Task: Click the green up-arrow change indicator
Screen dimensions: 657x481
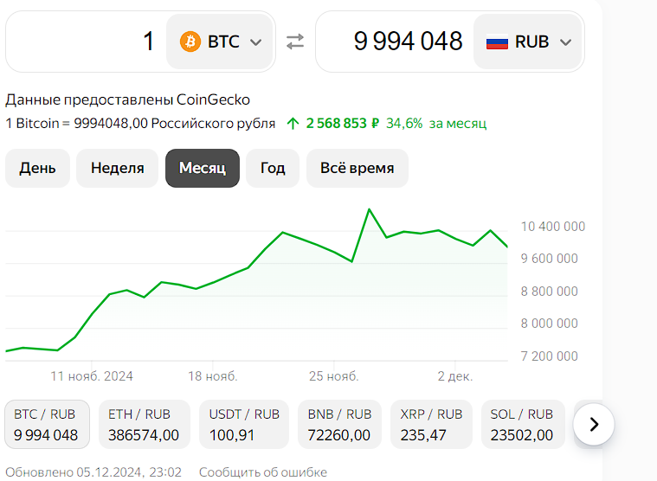Action: coord(293,123)
